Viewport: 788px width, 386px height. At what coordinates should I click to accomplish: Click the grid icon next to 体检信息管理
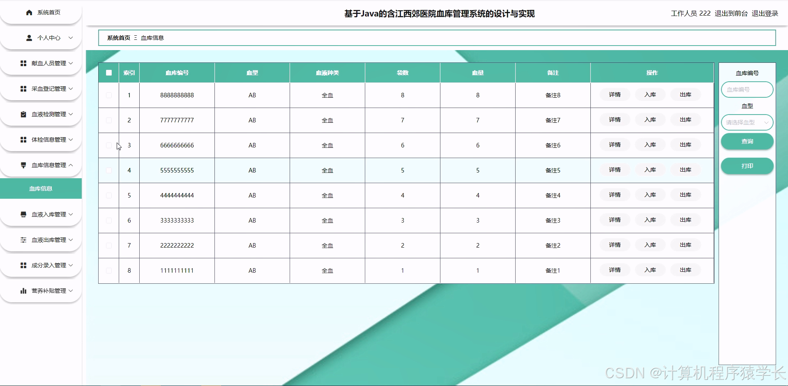click(23, 140)
